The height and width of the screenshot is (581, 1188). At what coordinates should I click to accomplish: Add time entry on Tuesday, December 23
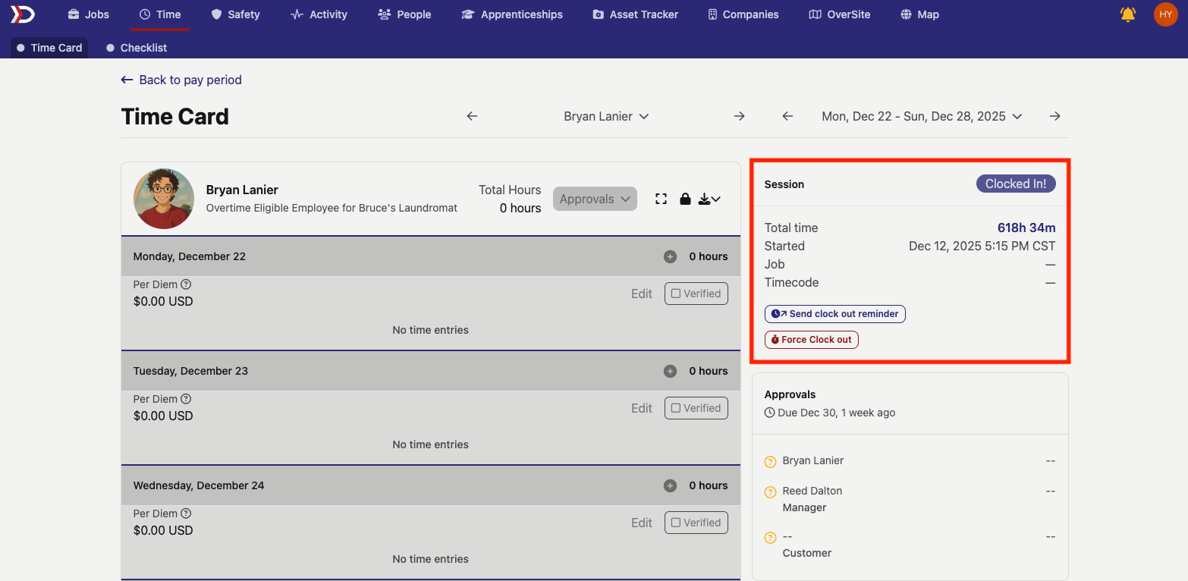670,371
